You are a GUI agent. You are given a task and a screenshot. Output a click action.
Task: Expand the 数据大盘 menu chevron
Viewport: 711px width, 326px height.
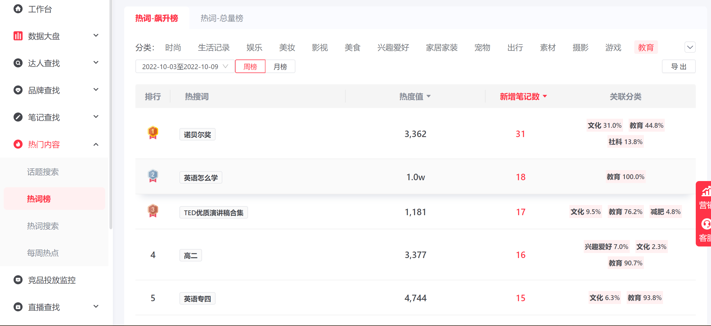coord(96,36)
